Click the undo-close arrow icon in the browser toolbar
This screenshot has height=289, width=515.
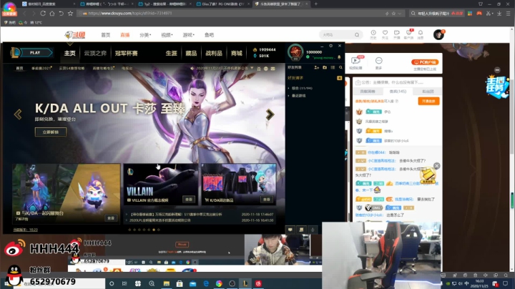(61, 14)
